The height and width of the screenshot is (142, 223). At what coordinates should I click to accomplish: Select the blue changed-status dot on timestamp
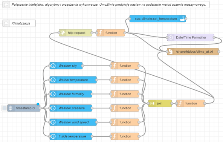(38, 104)
